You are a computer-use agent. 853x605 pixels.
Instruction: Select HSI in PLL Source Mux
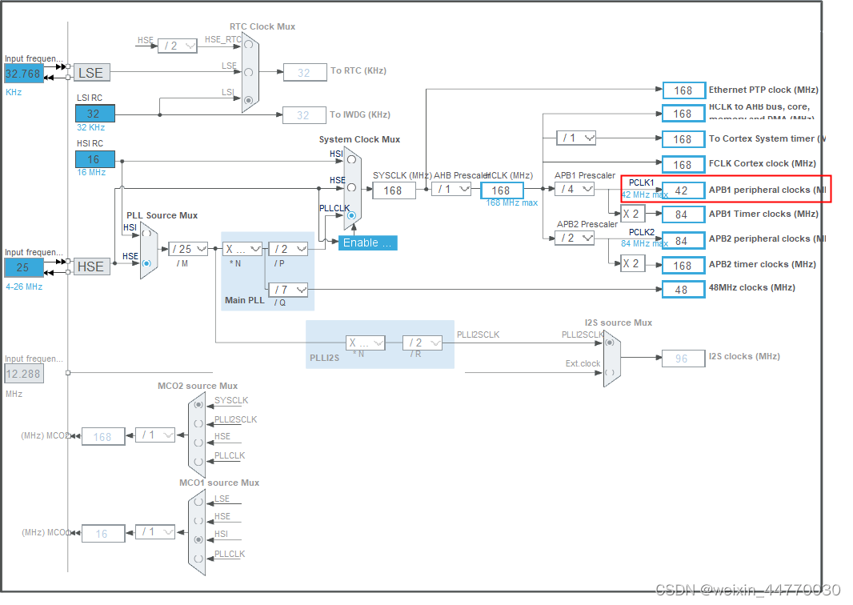(146, 234)
